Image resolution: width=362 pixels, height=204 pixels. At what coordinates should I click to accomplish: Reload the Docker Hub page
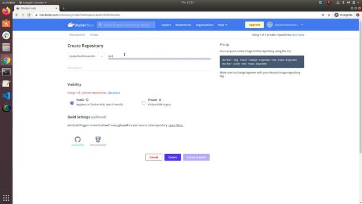pos(29,15)
